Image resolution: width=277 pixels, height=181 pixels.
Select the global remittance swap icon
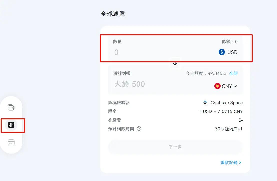pos(11,125)
